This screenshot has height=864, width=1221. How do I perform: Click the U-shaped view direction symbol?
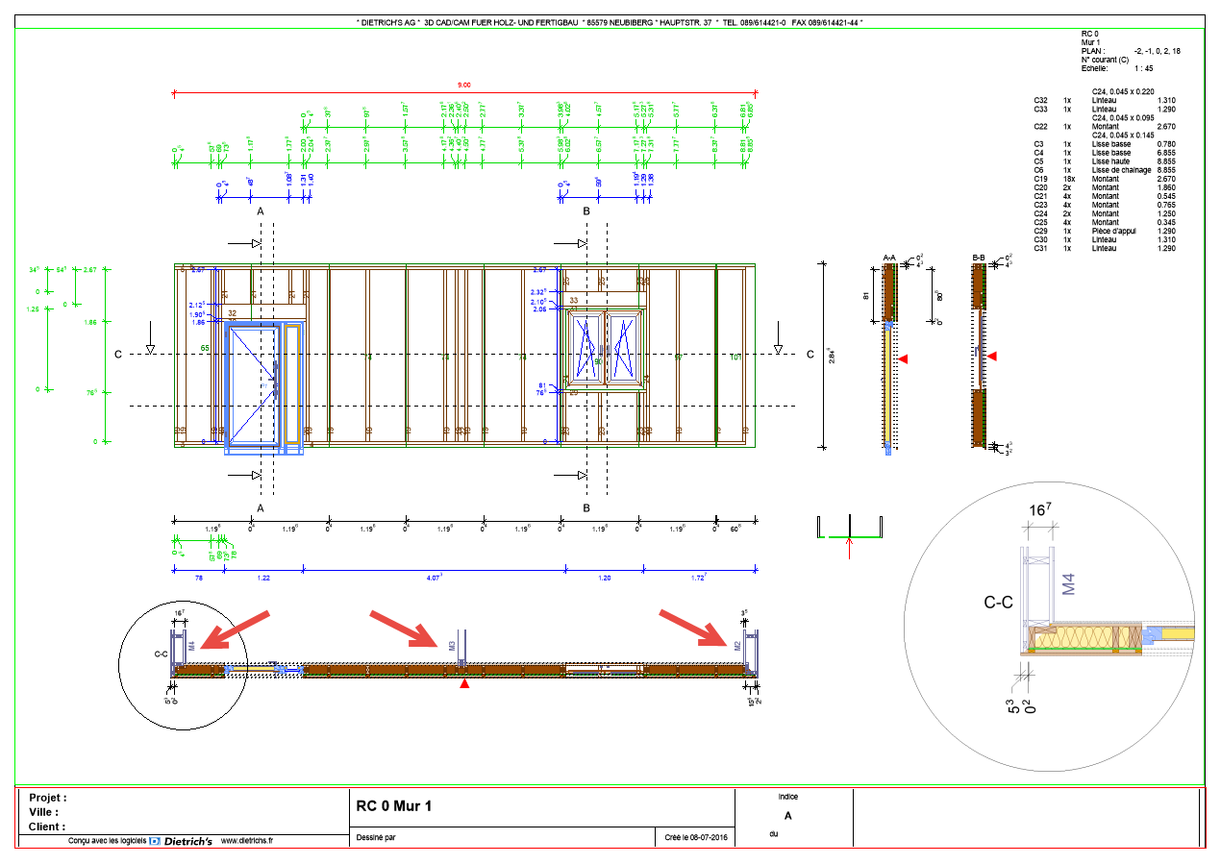coord(849,530)
